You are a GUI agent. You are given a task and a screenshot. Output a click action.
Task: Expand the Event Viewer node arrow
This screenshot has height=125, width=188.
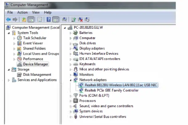tap(14, 44)
